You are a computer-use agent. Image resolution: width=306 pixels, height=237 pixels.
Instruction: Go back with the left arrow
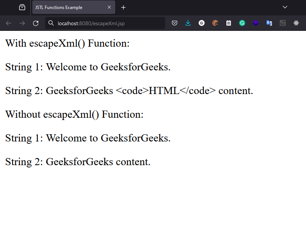9,23
